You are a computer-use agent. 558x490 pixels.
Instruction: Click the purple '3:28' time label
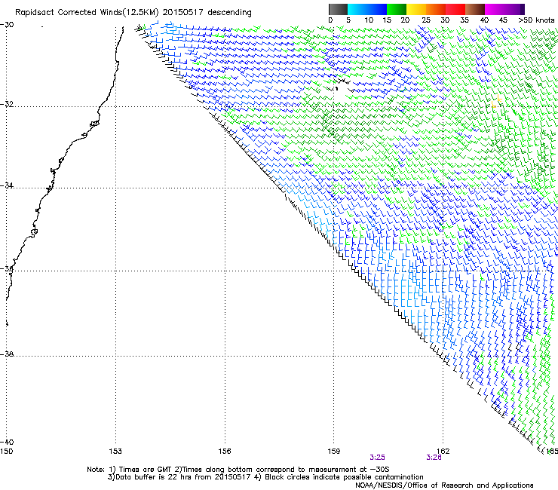click(434, 458)
